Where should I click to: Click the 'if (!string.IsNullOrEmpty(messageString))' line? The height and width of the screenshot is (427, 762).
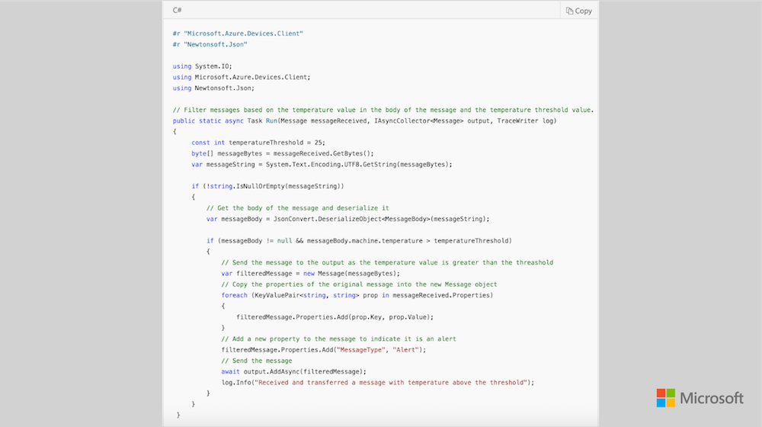click(x=267, y=186)
